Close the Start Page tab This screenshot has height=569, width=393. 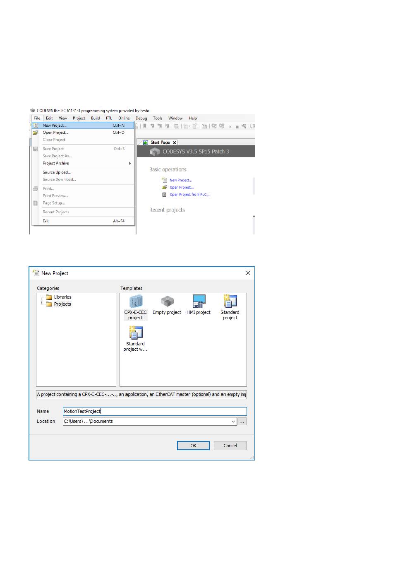[175, 142]
